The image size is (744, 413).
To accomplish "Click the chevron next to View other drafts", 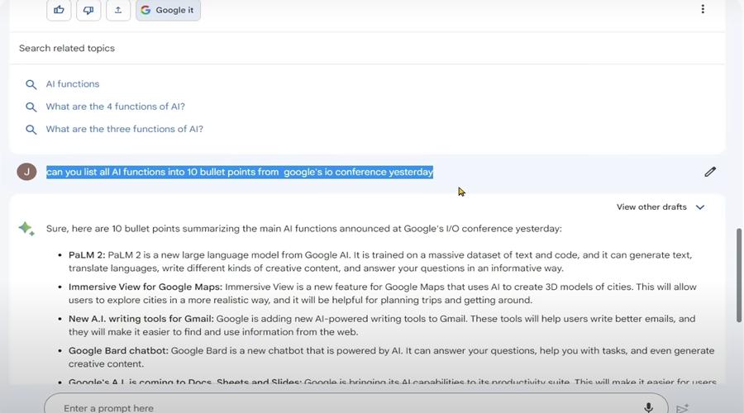I will click(x=700, y=207).
